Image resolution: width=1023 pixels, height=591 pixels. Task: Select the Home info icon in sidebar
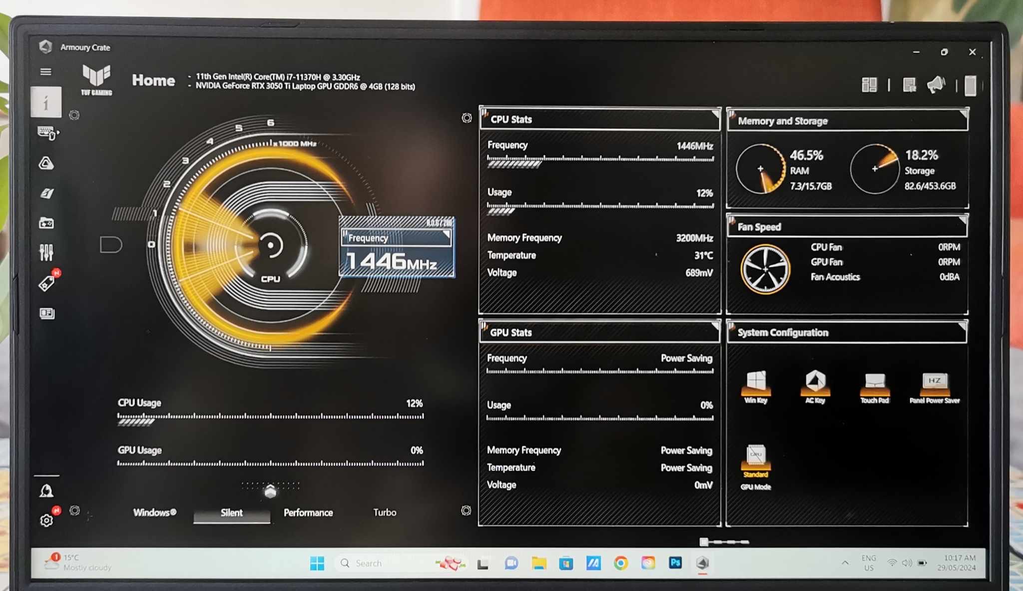(46, 102)
